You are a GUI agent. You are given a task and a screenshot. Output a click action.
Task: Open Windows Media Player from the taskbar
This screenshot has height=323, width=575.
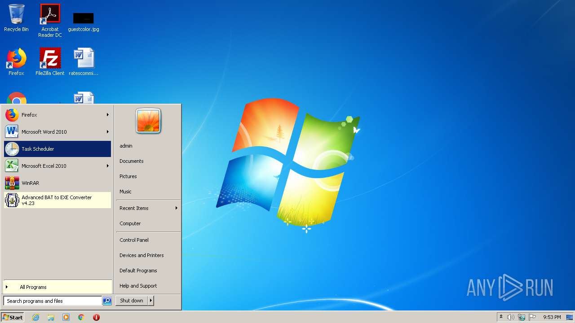(x=66, y=317)
